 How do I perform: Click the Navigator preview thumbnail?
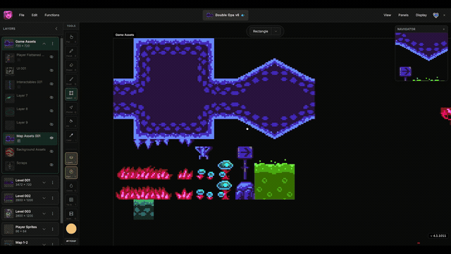(x=421, y=56)
